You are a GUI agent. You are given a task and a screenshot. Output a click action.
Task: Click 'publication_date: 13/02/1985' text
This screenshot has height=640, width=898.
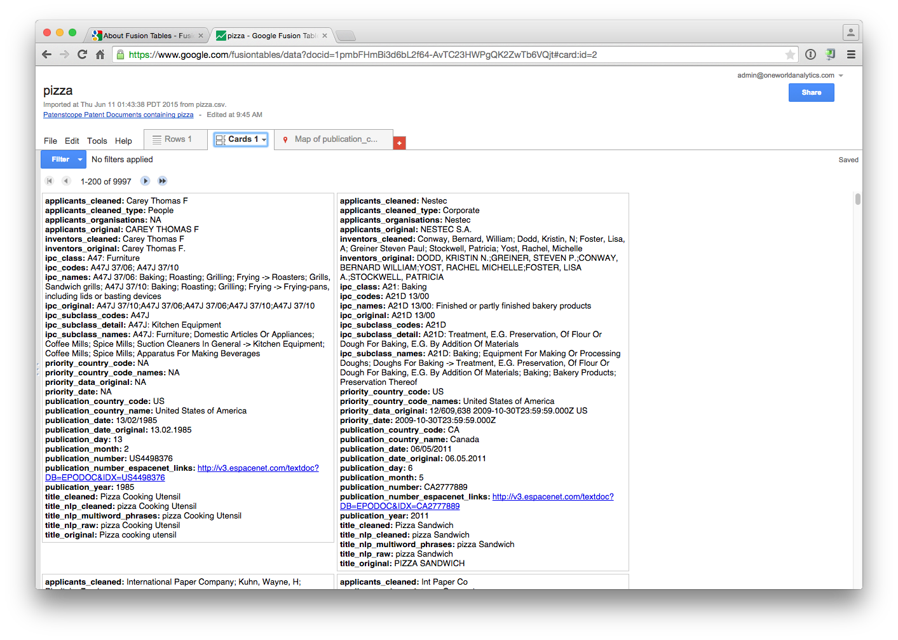(x=101, y=421)
